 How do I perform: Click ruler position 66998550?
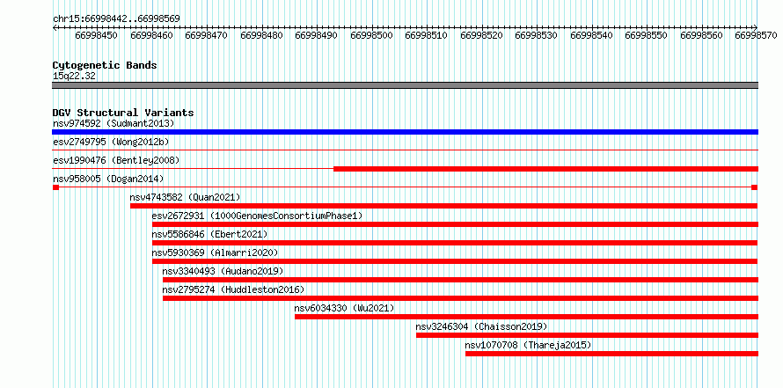tap(646, 35)
